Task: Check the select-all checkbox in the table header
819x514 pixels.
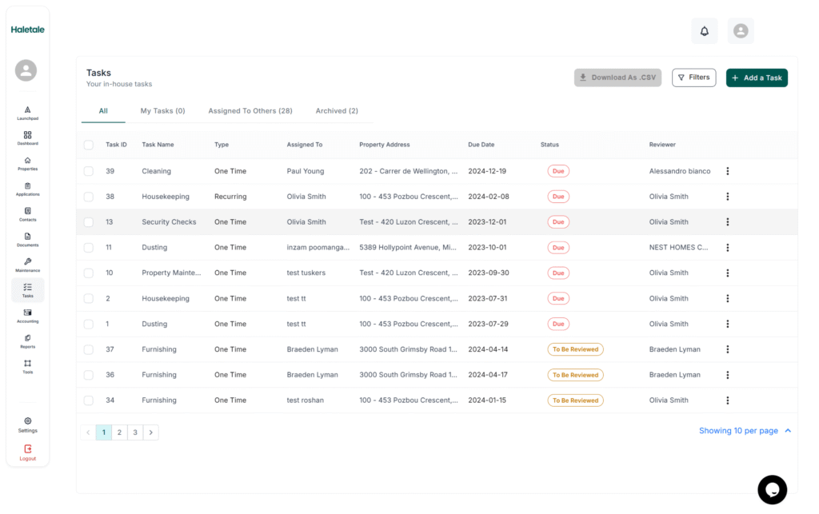Action: click(x=90, y=145)
